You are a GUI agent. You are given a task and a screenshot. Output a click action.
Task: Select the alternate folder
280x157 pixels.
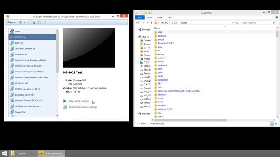(162, 36)
